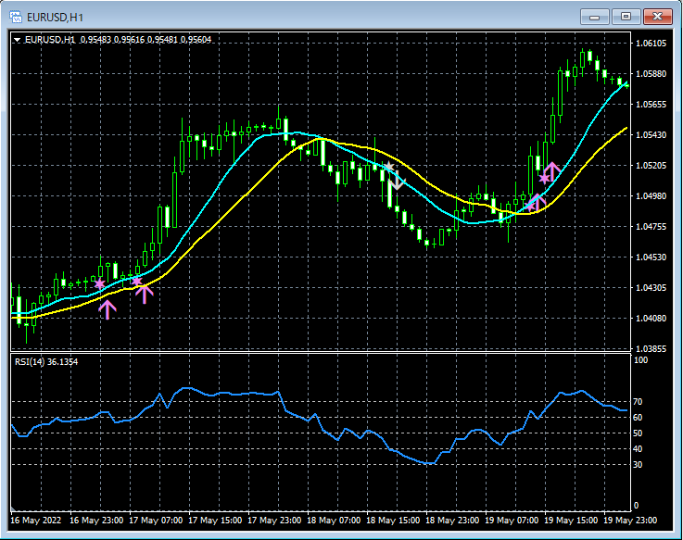Viewport: 683px width, 540px height.
Task: Maximize the EURUSD,H1 chart window
Action: [626, 17]
